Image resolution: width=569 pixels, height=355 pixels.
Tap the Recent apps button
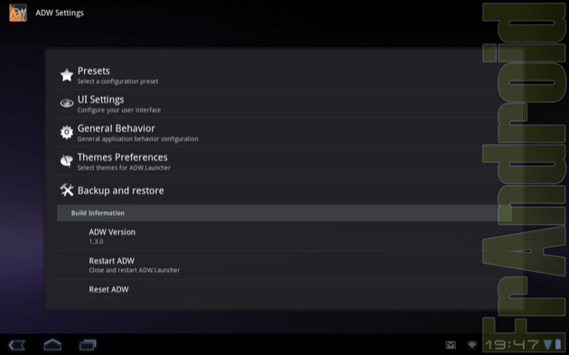(88, 344)
